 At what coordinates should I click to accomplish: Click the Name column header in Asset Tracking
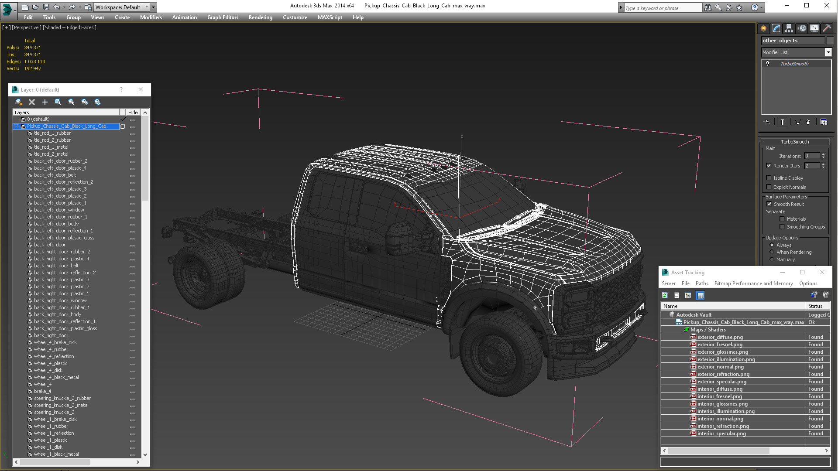[x=733, y=306]
